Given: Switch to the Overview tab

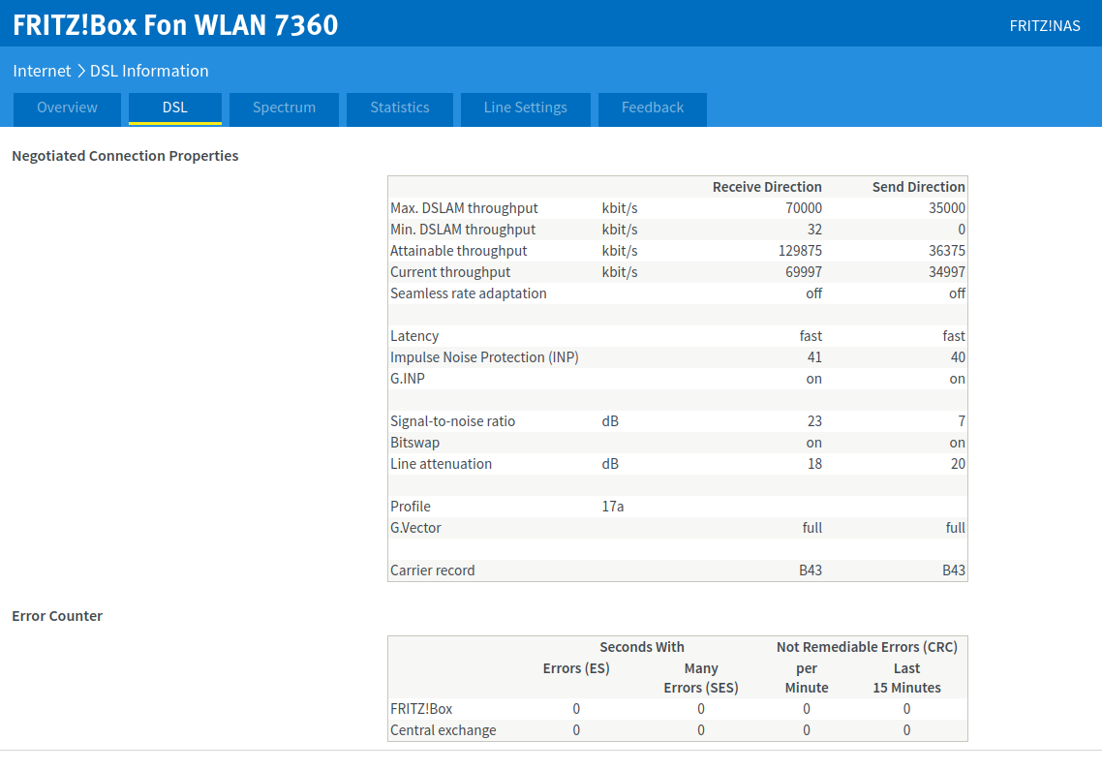Looking at the screenshot, I should pos(67,108).
